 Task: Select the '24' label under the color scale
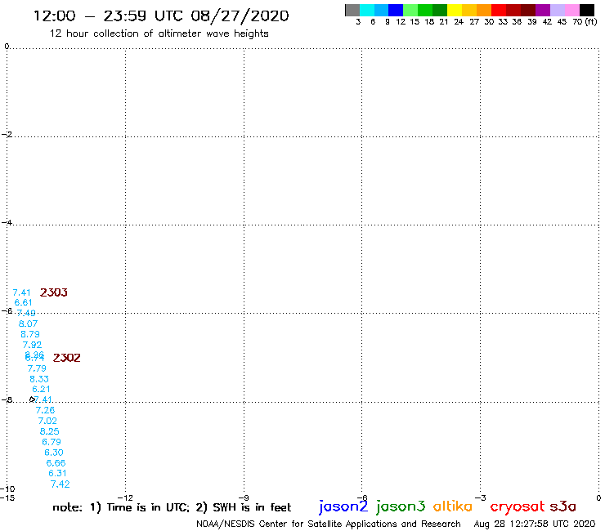coord(459,22)
